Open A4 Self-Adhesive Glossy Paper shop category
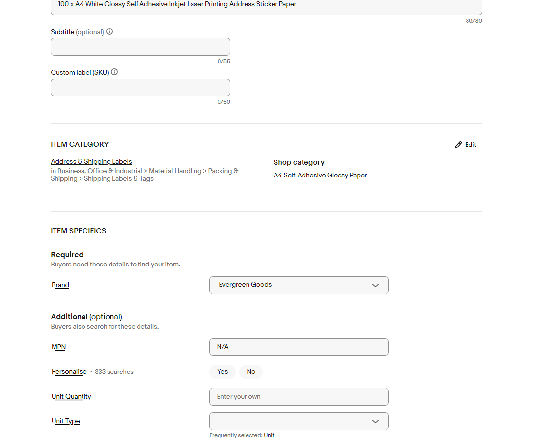This screenshot has height=441, width=551. pyautogui.click(x=320, y=175)
